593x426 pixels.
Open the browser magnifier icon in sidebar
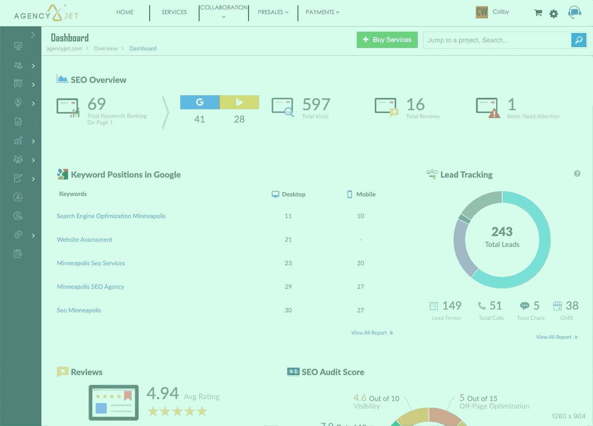(x=18, y=84)
